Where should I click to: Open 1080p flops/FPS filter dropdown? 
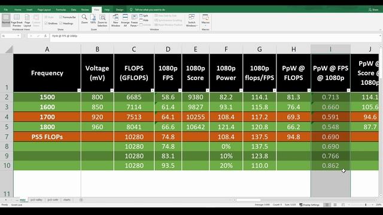[275, 90]
